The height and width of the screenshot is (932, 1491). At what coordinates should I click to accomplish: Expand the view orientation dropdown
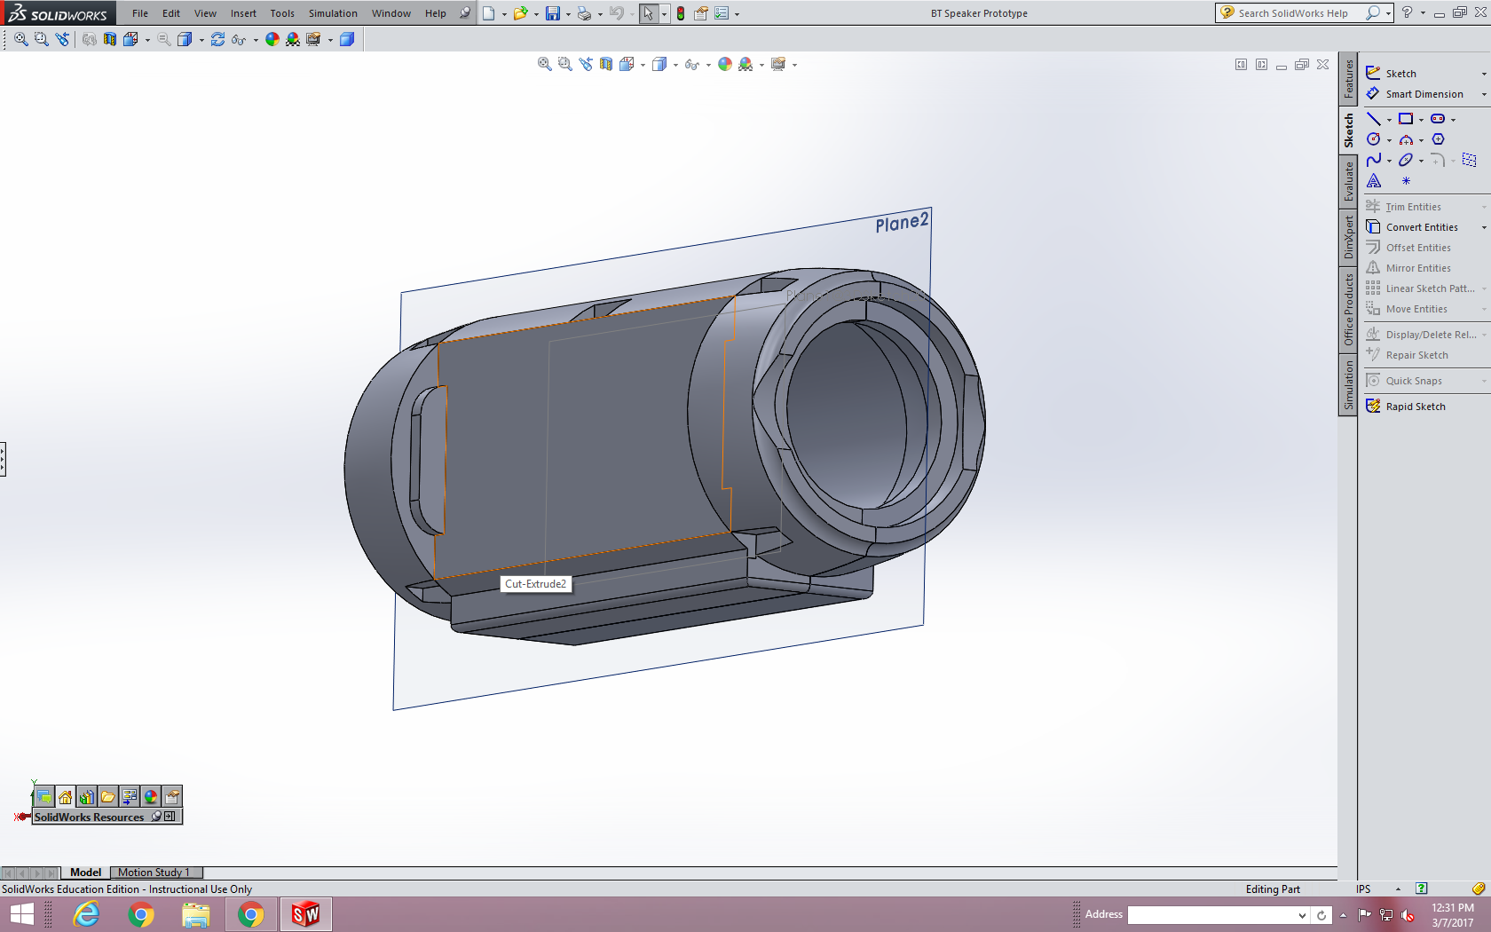pos(642,63)
